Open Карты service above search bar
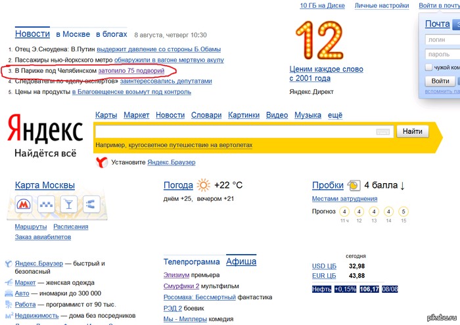 [x=106, y=115]
